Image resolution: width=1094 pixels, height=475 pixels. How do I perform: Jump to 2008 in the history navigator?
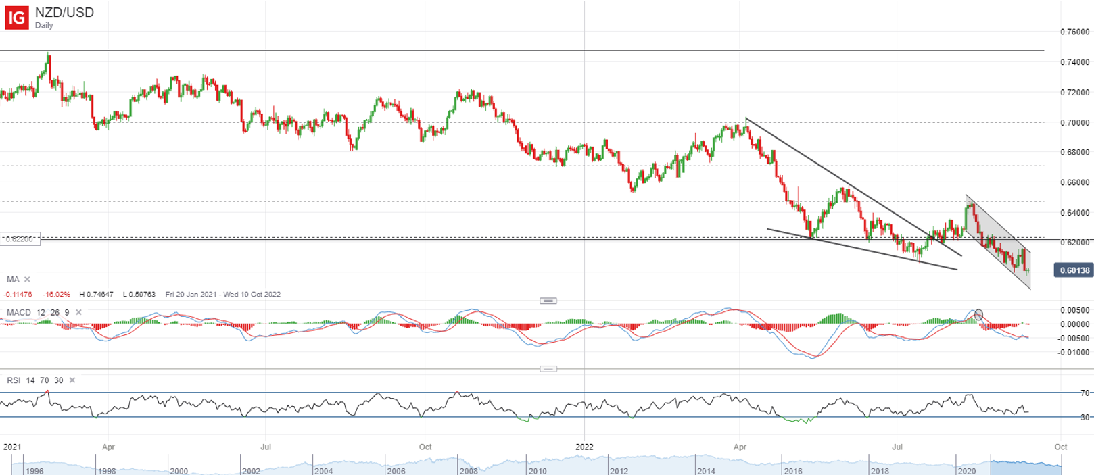click(469, 471)
